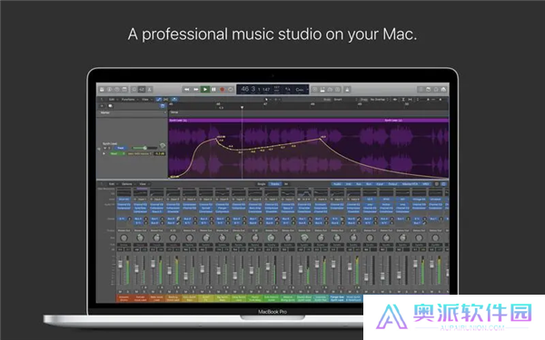Toggle the Show Automation button
This screenshot has width=545, height=340.
[158, 100]
